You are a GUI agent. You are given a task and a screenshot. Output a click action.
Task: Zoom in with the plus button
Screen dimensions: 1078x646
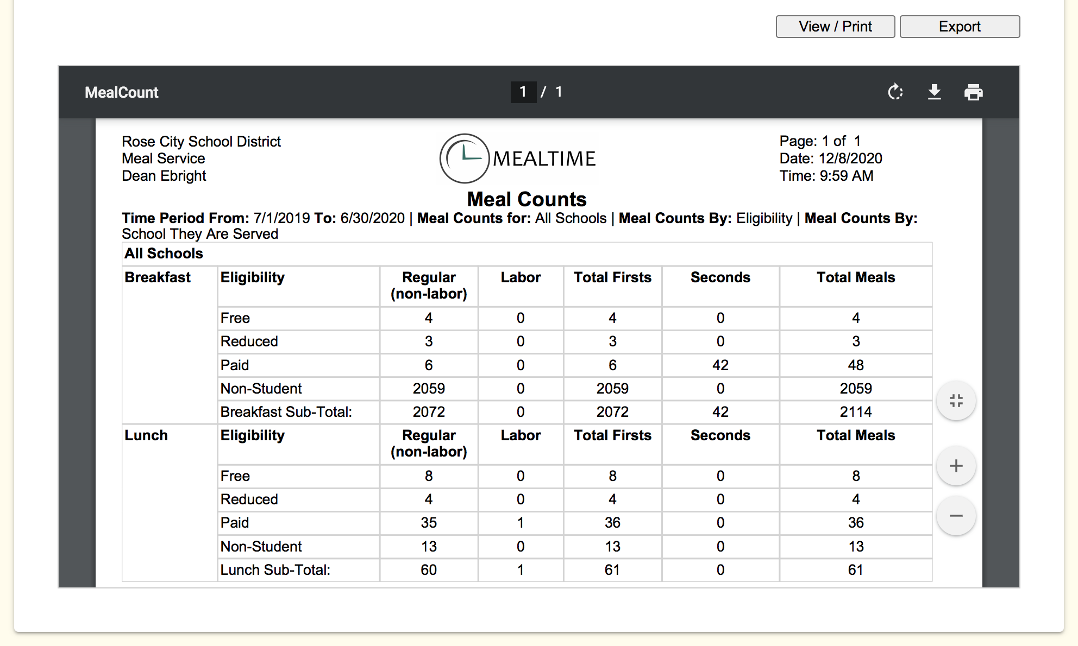tap(956, 466)
